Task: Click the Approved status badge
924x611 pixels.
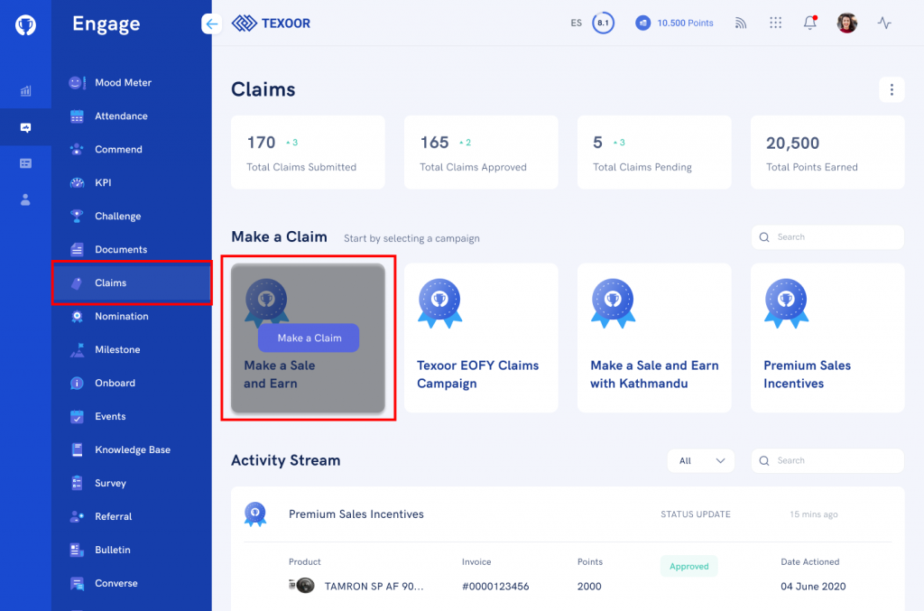Action: pyautogui.click(x=688, y=566)
